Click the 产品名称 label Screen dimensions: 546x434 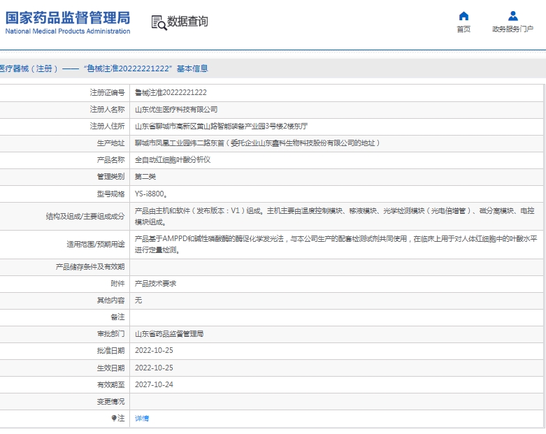(x=110, y=160)
